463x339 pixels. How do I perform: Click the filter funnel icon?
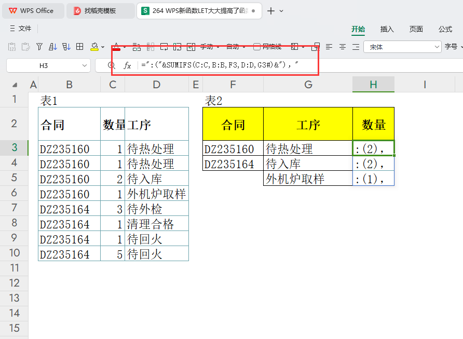click(39, 47)
